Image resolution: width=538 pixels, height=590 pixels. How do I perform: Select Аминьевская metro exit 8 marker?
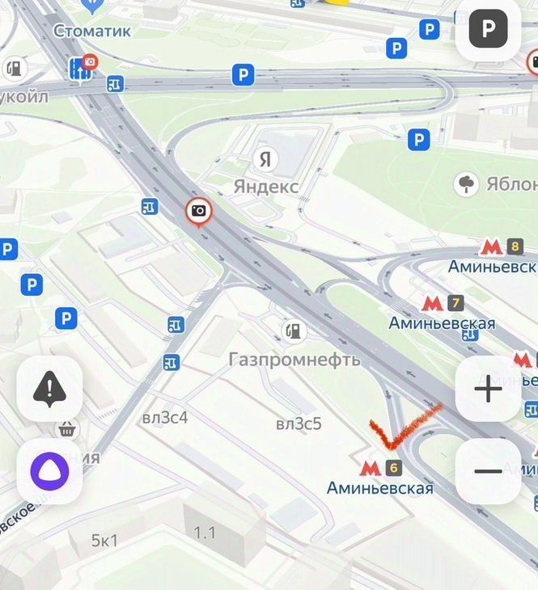click(x=502, y=247)
